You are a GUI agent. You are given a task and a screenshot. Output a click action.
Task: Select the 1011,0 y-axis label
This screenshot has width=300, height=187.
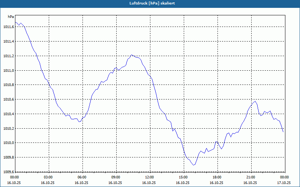coord(9,70)
